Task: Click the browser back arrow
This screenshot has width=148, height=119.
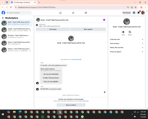Action: (x=3, y=7)
